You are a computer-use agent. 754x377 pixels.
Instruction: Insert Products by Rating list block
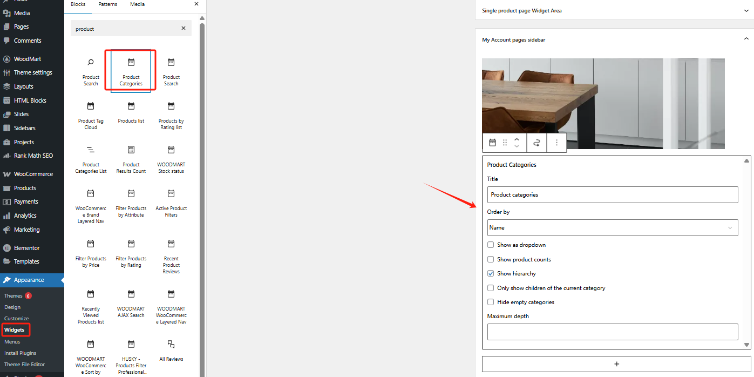[x=171, y=116]
